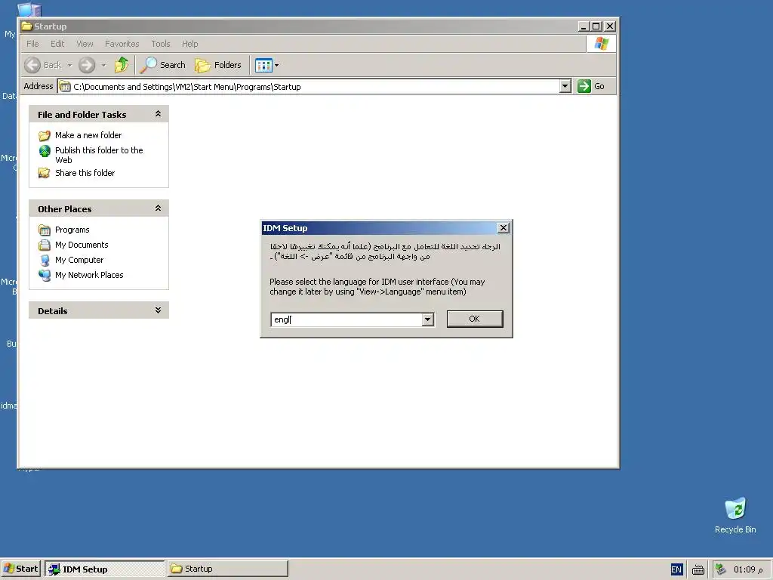Screen dimensions: 773x580
Task: Open the Forward history dropdown arrow
Action: coord(103,65)
